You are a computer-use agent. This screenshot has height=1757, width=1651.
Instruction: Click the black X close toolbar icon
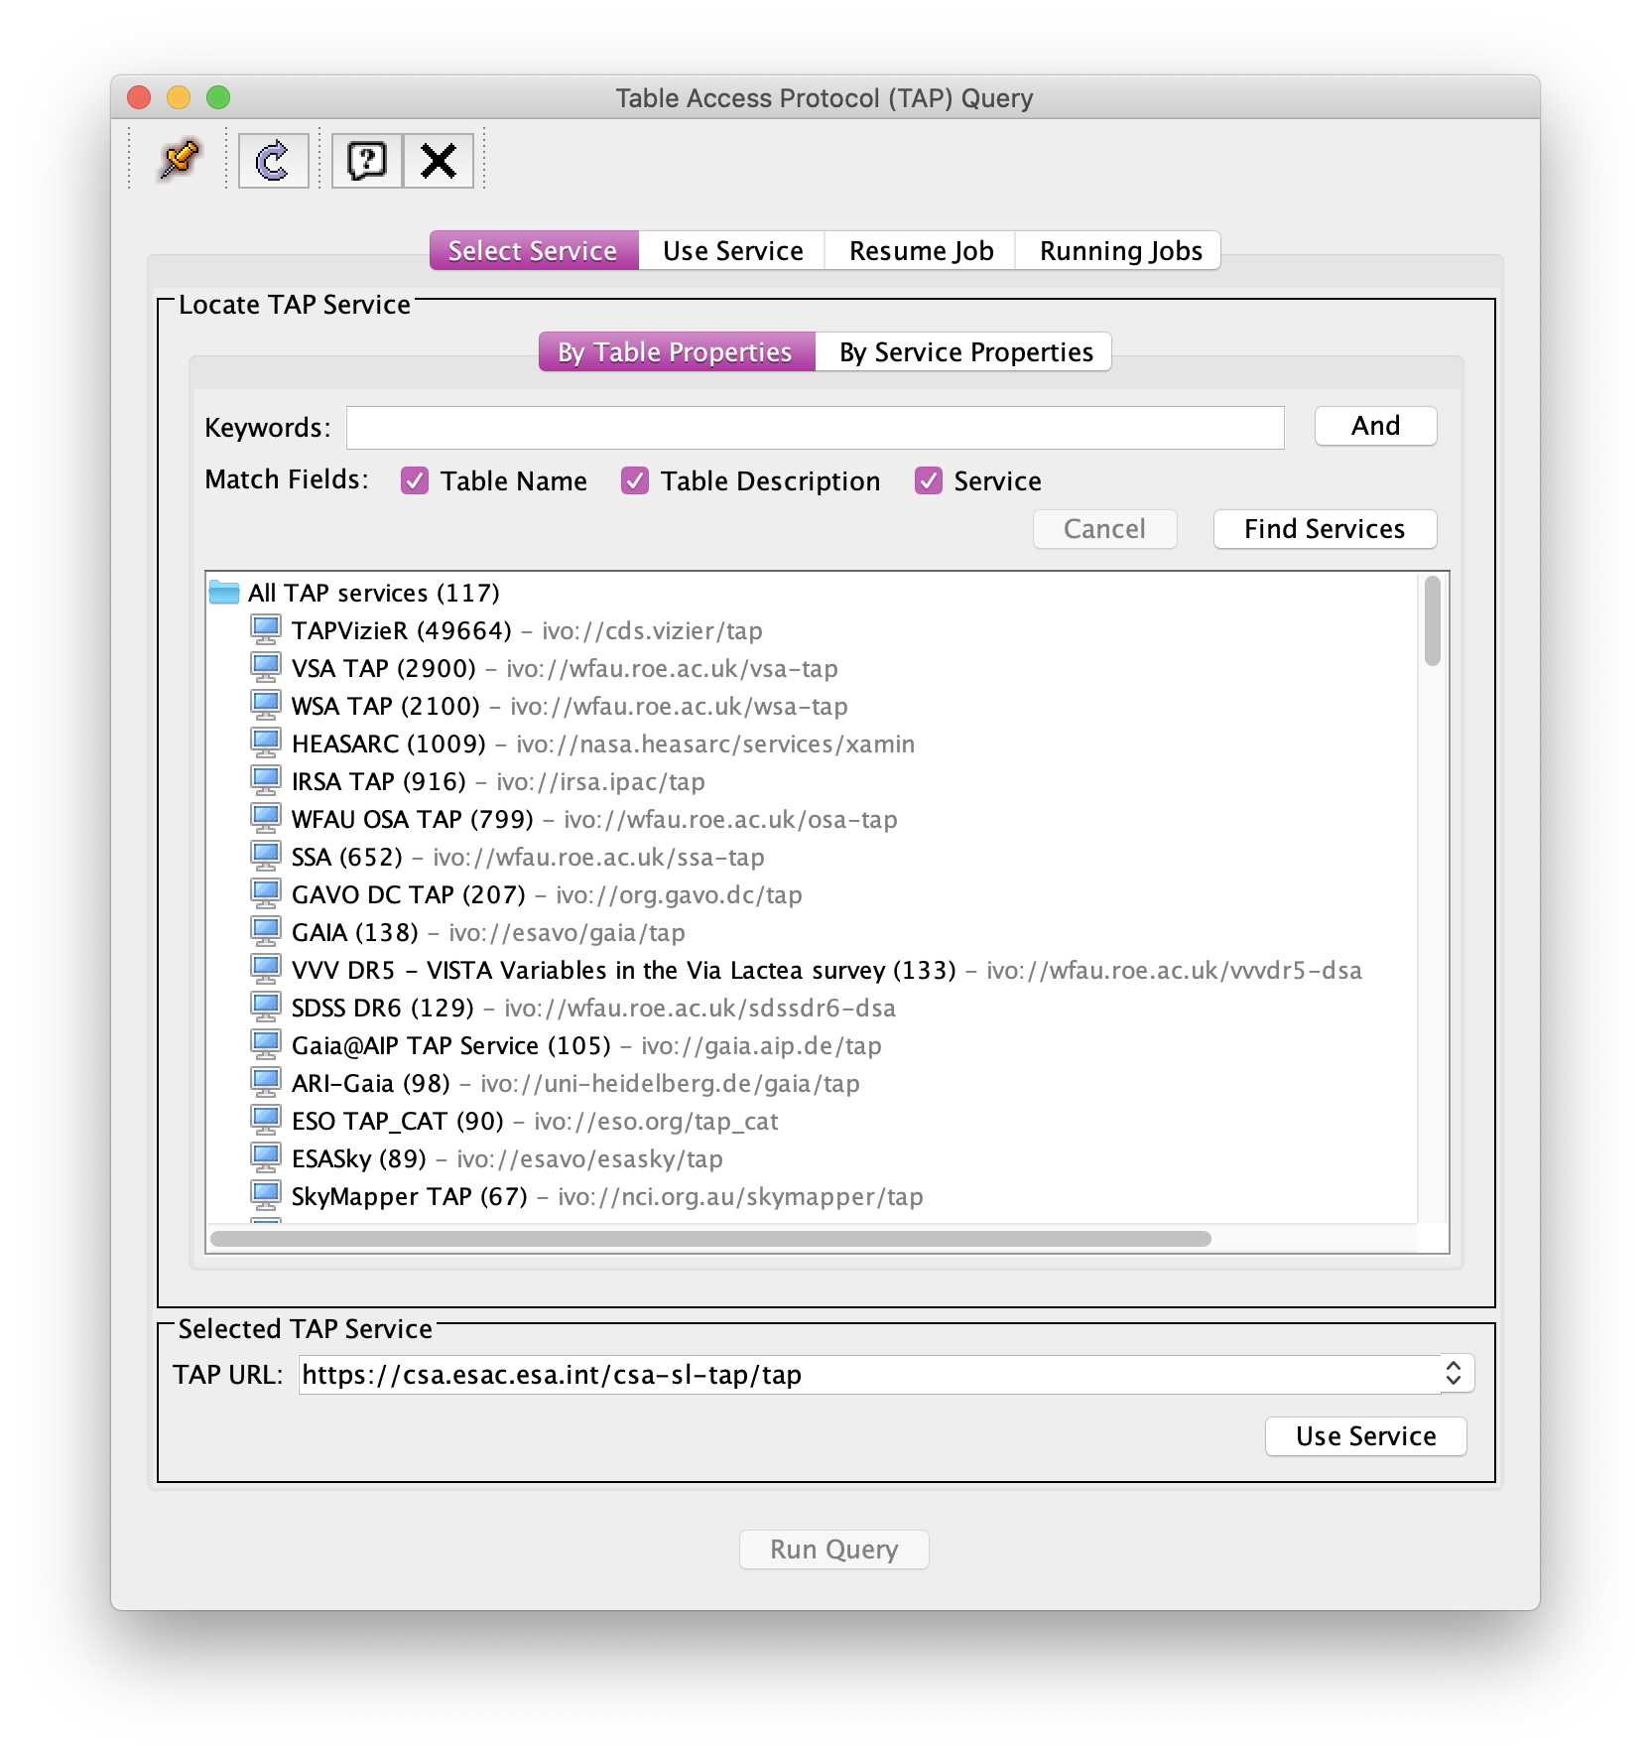click(438, 160)
